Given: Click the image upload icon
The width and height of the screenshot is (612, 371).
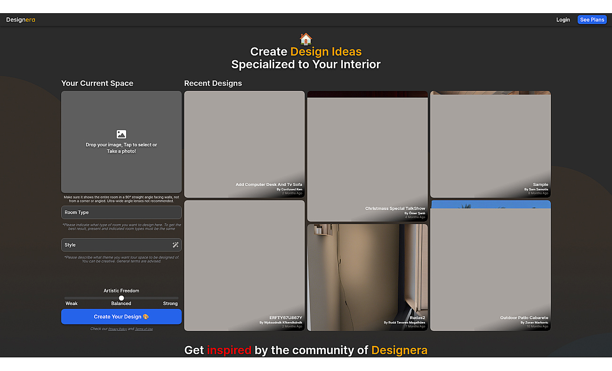Looking at the screenshot, I should [121, 134].
